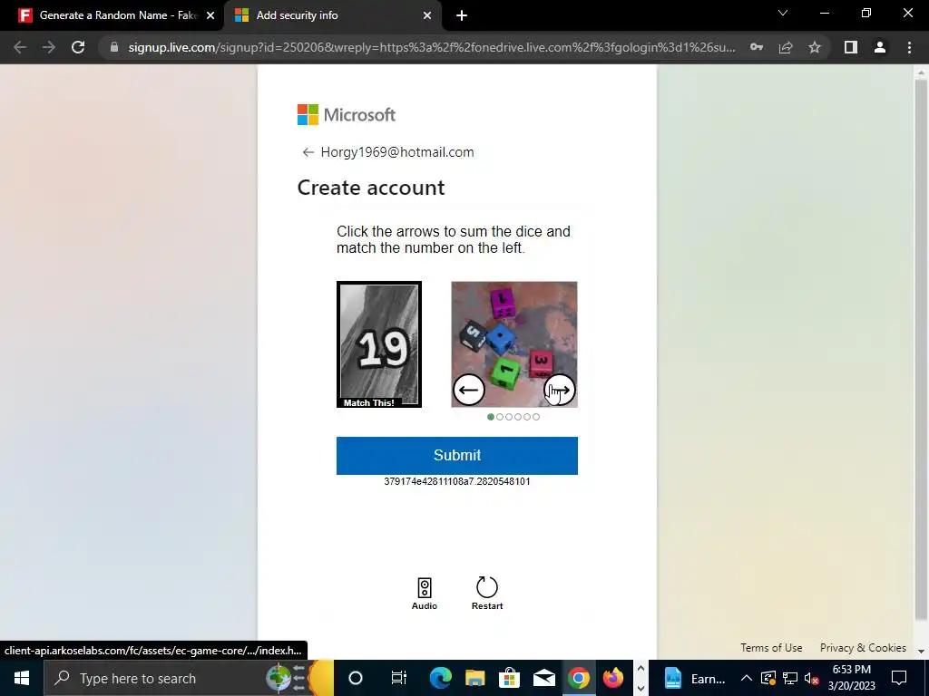Go forward in browser history

point(49,47)
